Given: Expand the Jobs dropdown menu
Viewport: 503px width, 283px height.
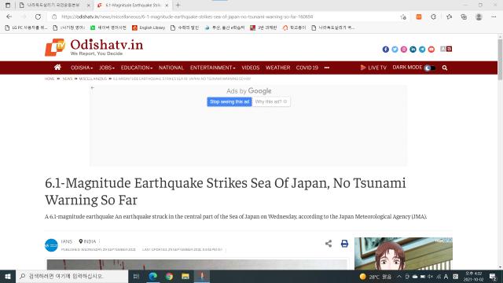Looking at the screenshot, I should [107, 68].
